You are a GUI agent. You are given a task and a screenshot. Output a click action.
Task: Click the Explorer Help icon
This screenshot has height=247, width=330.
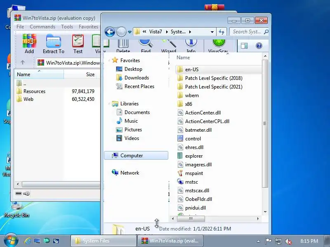coord(259,46)
